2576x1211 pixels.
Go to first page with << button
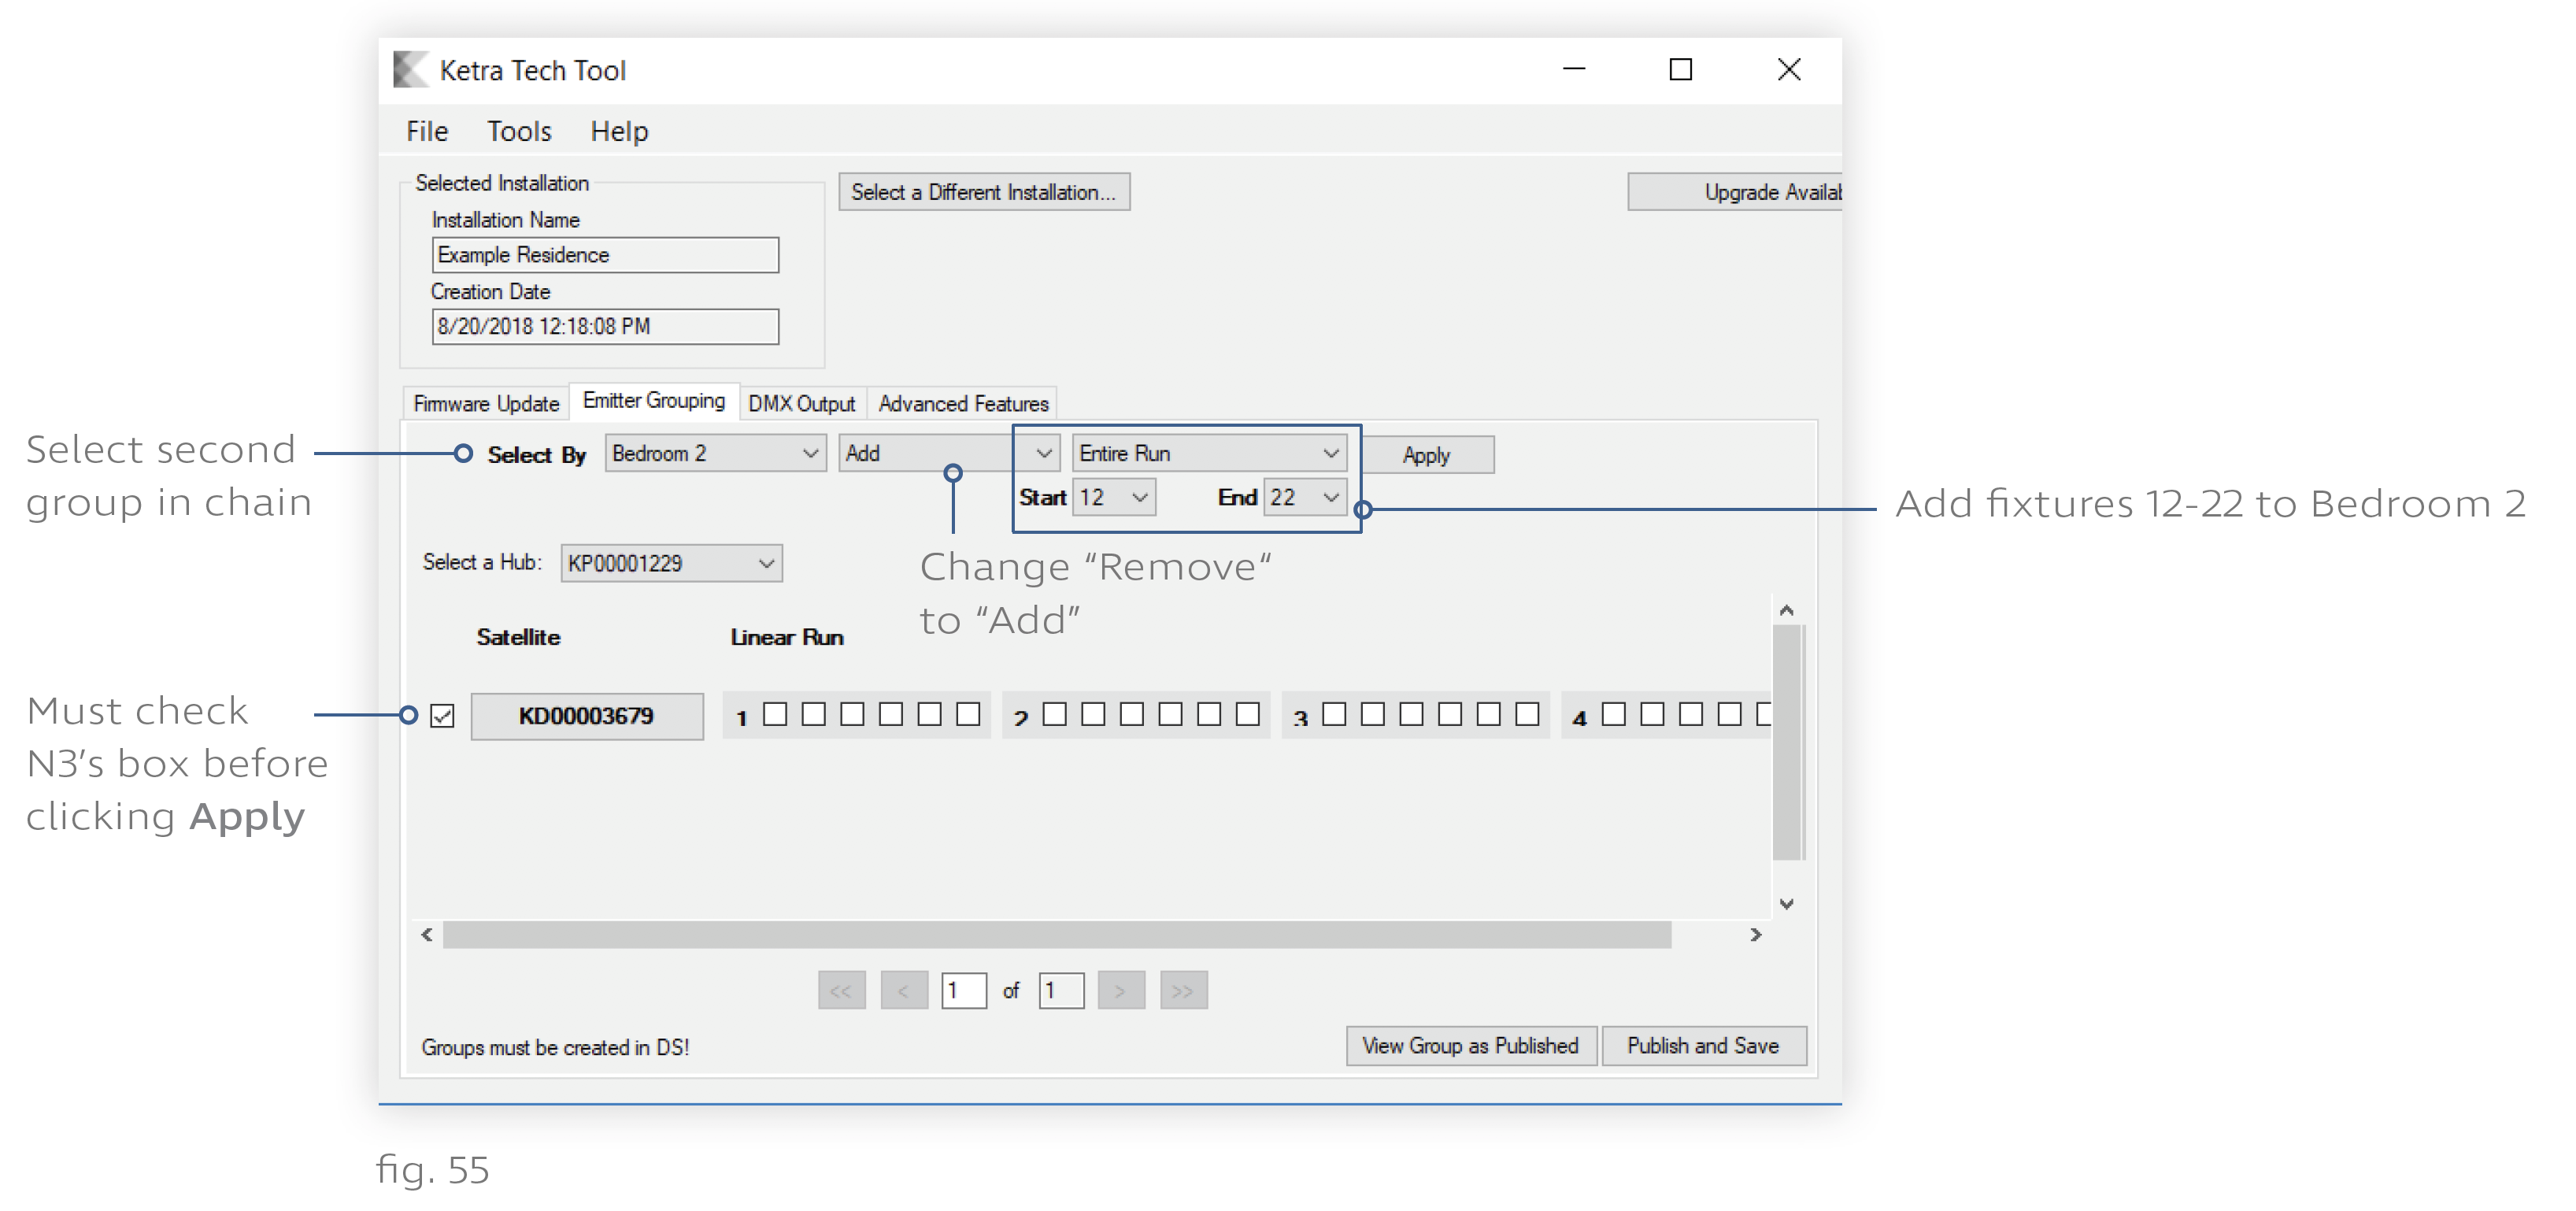pos(842,991)
